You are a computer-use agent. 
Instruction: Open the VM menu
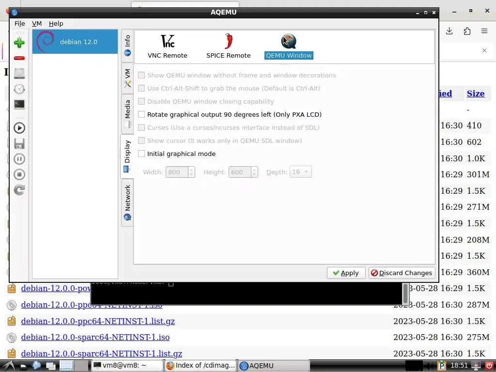37,23
